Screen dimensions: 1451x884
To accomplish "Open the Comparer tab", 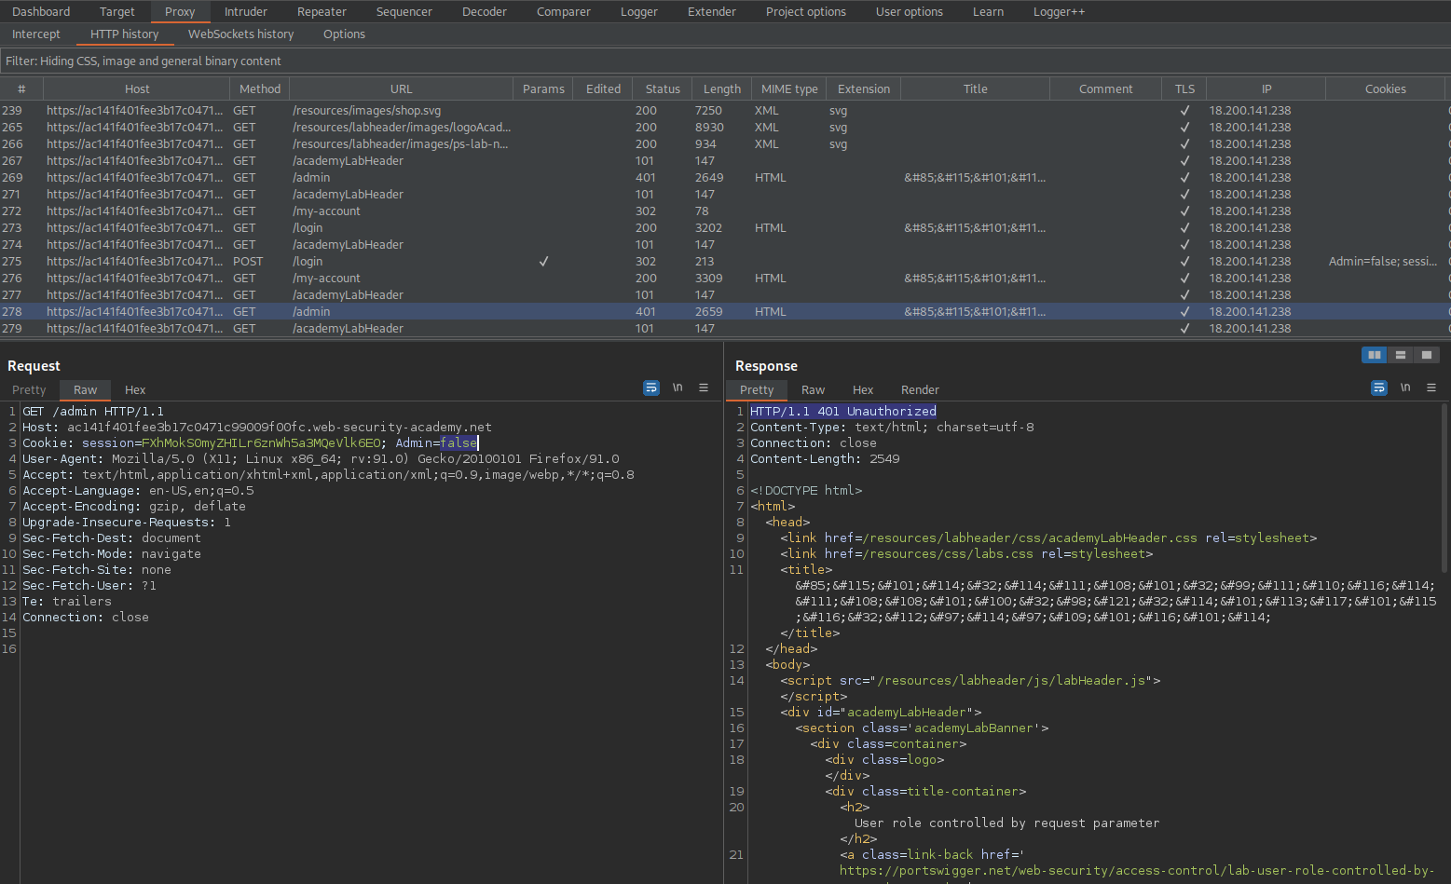I will pos(564,11).
